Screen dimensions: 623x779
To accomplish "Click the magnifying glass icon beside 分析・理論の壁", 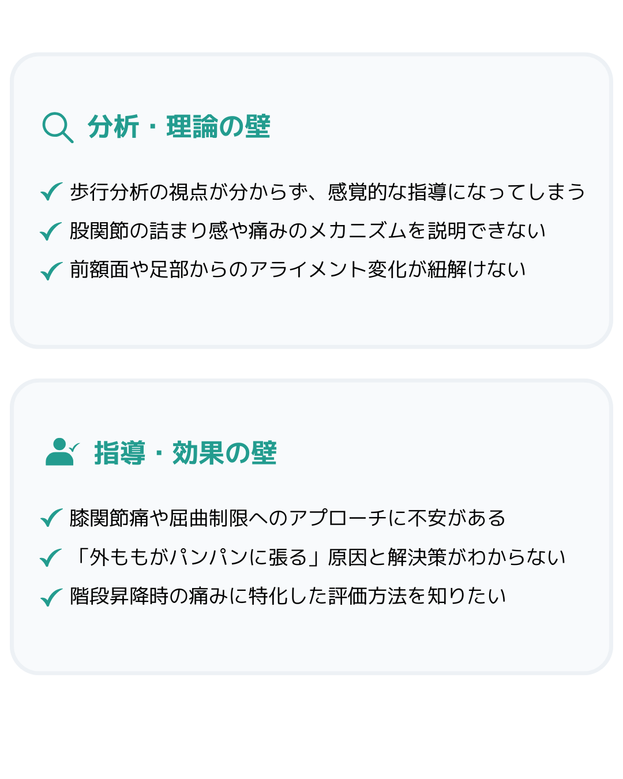I will 58,128.
